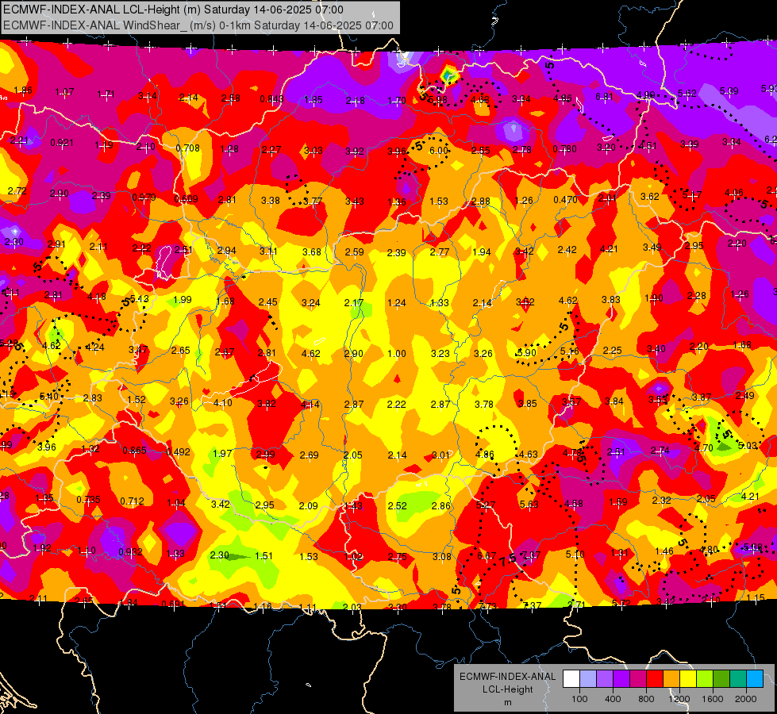This screenshot has height=714, width=777.
Task: Click the wind shear value 1.00
Action: [396, 354]
